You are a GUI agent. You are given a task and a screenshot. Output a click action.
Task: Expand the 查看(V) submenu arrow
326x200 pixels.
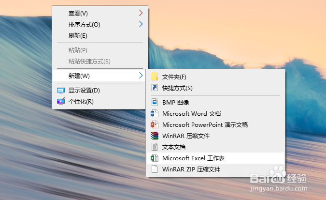click(141, 13)
